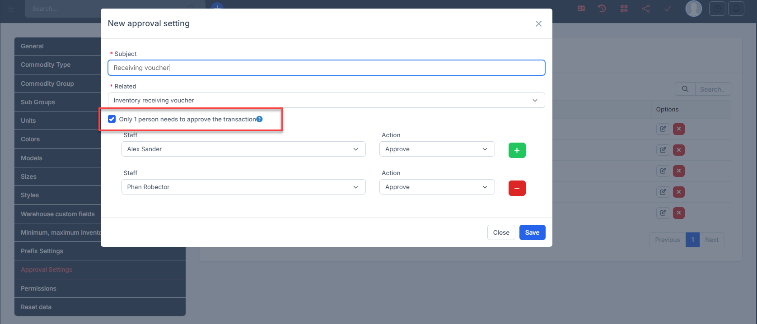Click the delete icon in last options row
The width and height of the screenshot is (757, 324).
[678, 213]
